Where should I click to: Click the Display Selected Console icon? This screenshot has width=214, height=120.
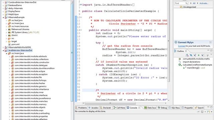coord(202,112)
